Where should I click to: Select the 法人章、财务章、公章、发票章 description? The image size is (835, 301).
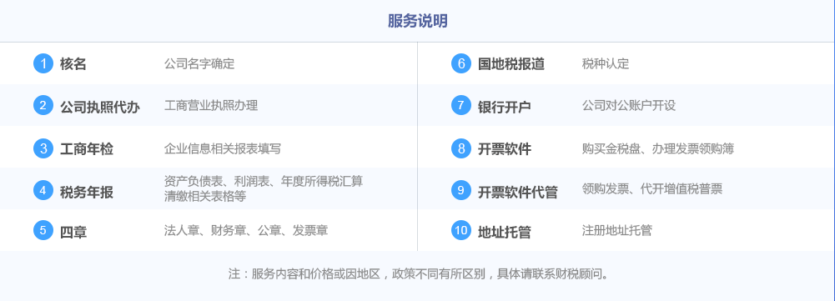point(246,230)
